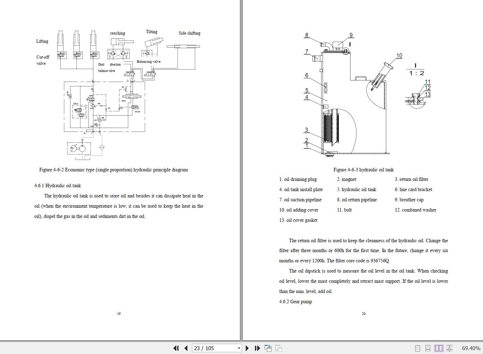The height and width of the screenshot is (354, 483).
Task: Click the 4.6.1 Hydraulic oil tank heading
Action: pyautogui.click(x=58, y=185)
